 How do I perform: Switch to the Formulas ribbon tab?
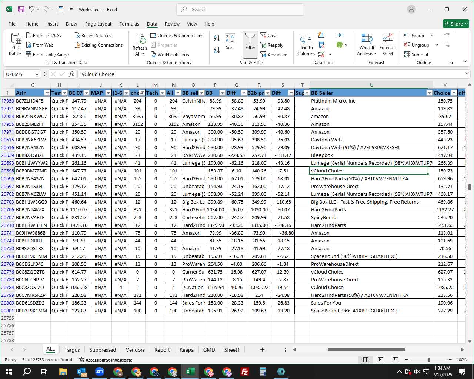click(129, 24)
